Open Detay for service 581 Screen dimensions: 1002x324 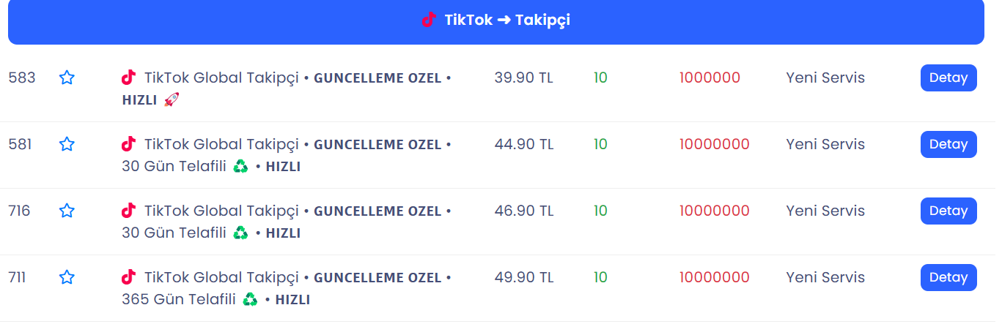click(x=948, y=144)
